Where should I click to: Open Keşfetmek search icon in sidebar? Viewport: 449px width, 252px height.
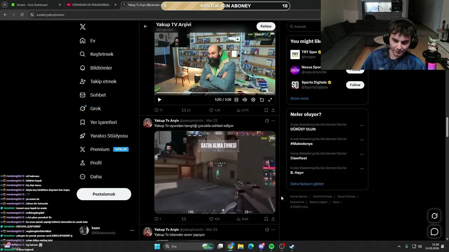click(x=83, y=54)
